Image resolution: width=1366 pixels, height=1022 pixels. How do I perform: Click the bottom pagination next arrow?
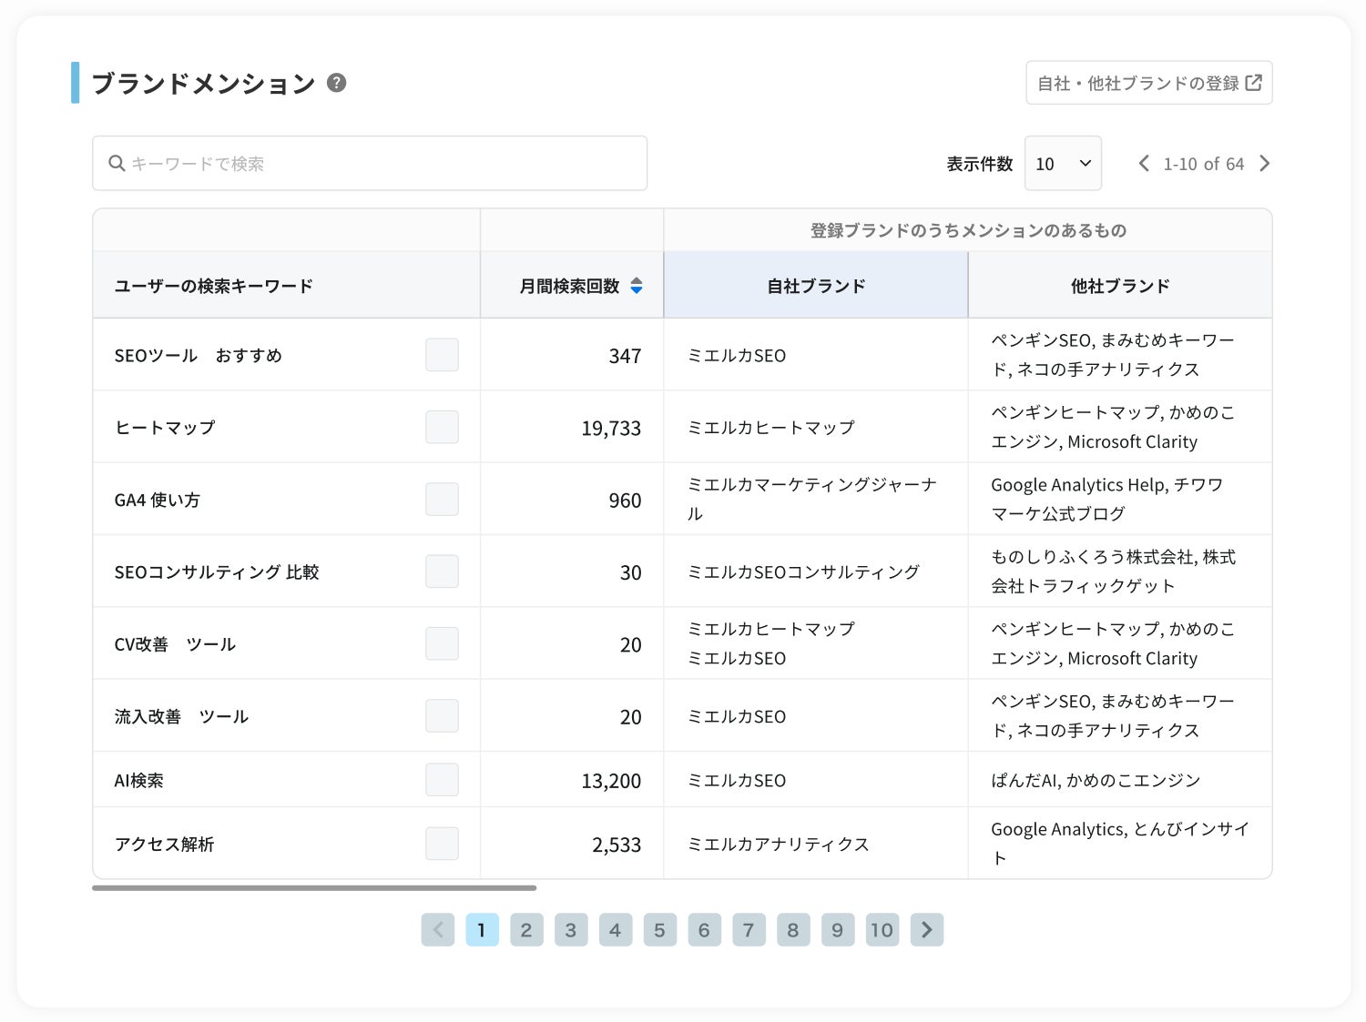(x=926, y=929)
